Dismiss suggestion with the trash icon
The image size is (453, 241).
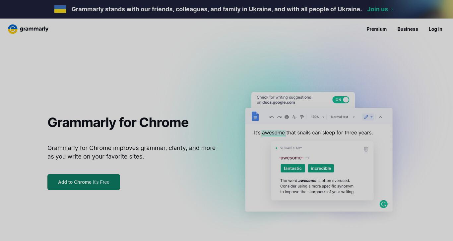pyautogui.click(x=366, y=149)
